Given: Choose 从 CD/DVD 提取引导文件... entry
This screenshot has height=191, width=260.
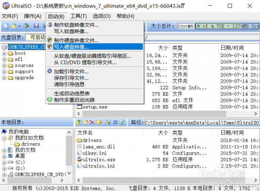Looking at the screenshot, I should [x=95, y=63].
